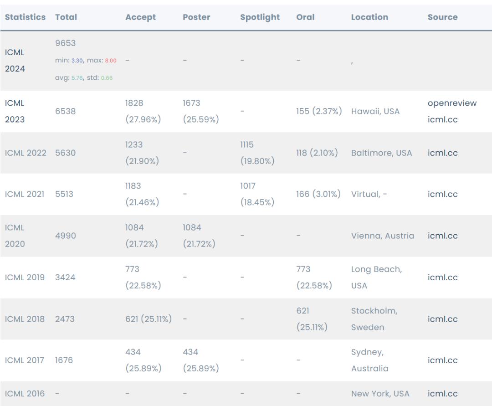Select the Vienna, Austria location cell
The image size is (492, 406).
(383, 236)
